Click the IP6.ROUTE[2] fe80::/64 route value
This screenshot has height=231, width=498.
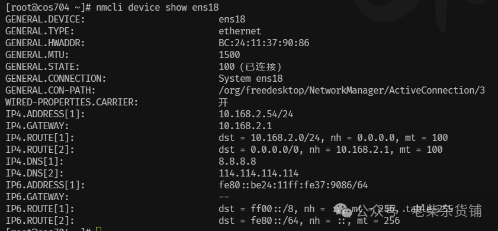309,220
